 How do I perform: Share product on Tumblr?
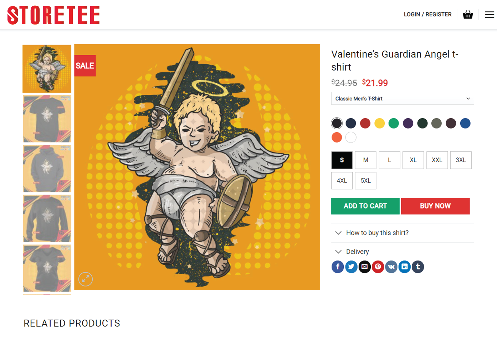point(418,267)
